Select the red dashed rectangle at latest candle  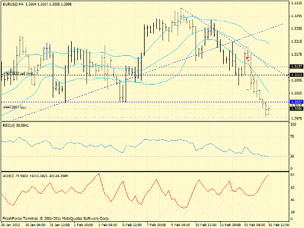267,110
